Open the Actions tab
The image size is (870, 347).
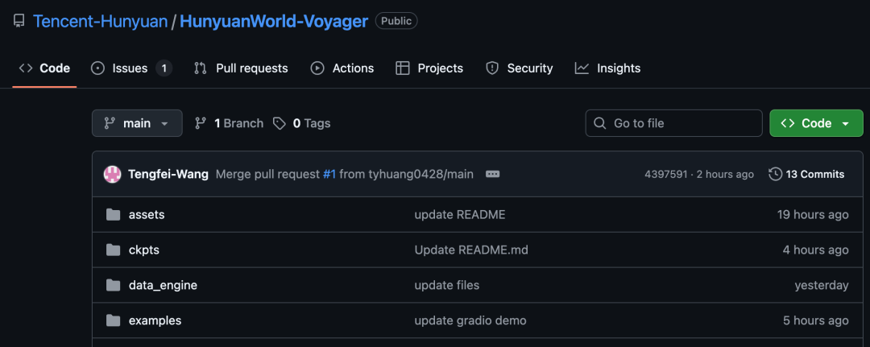point(342,68)
